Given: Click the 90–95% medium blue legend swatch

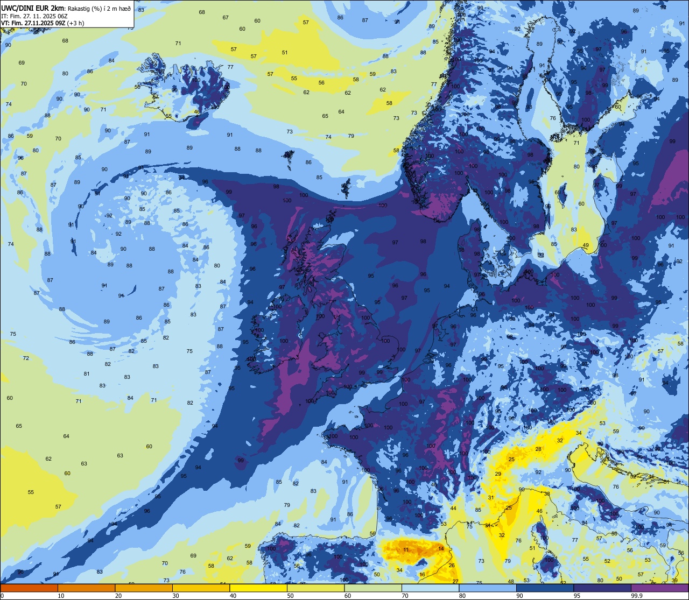Looking at the screenshot, I should (x=545, y=588).
